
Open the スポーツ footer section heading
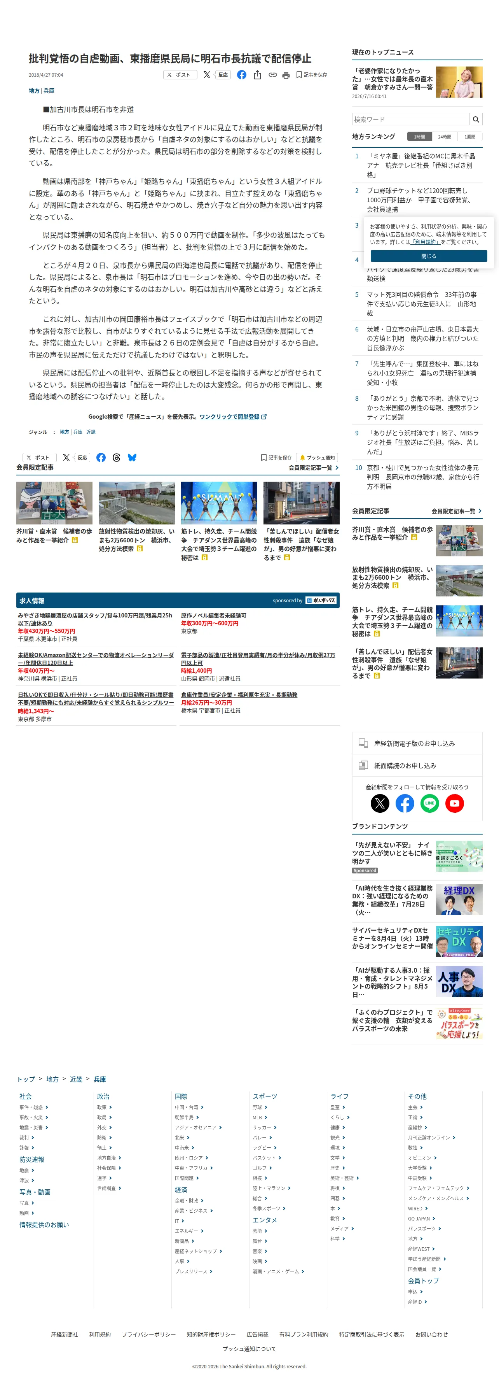[x=265, y=1096]
